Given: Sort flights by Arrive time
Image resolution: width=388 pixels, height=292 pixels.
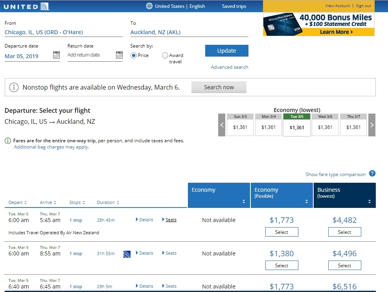Looking at the screenshot, I should (48, 202).
